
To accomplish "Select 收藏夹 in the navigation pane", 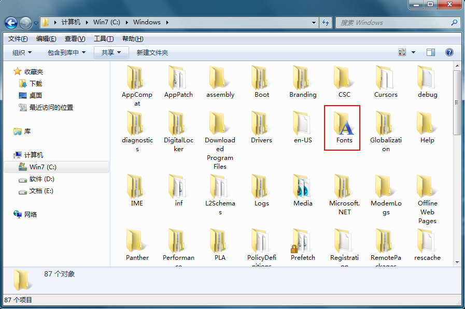I will coord(29,71).
